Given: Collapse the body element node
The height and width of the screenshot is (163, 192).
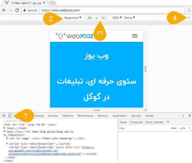Looking at the screenshot, I should click(x=4, y=131).
